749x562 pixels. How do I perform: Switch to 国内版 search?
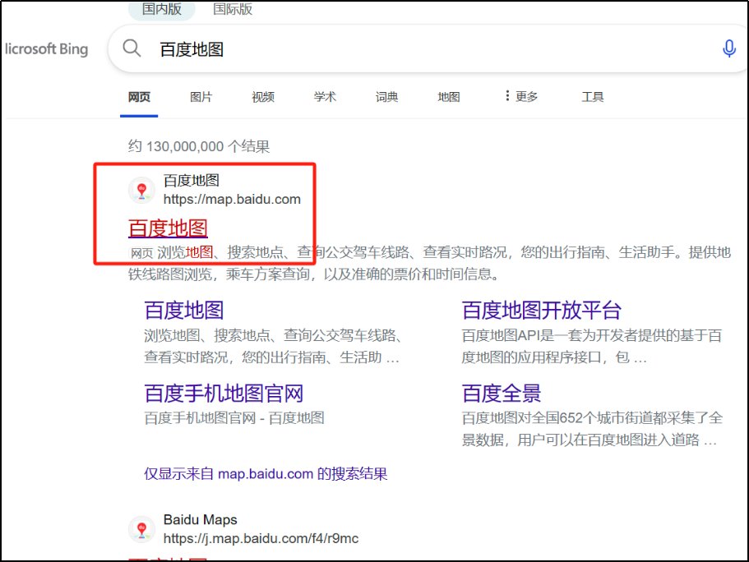(x=161, y=9)
